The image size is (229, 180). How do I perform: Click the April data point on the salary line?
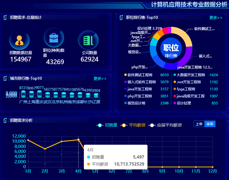pos(78,140)
